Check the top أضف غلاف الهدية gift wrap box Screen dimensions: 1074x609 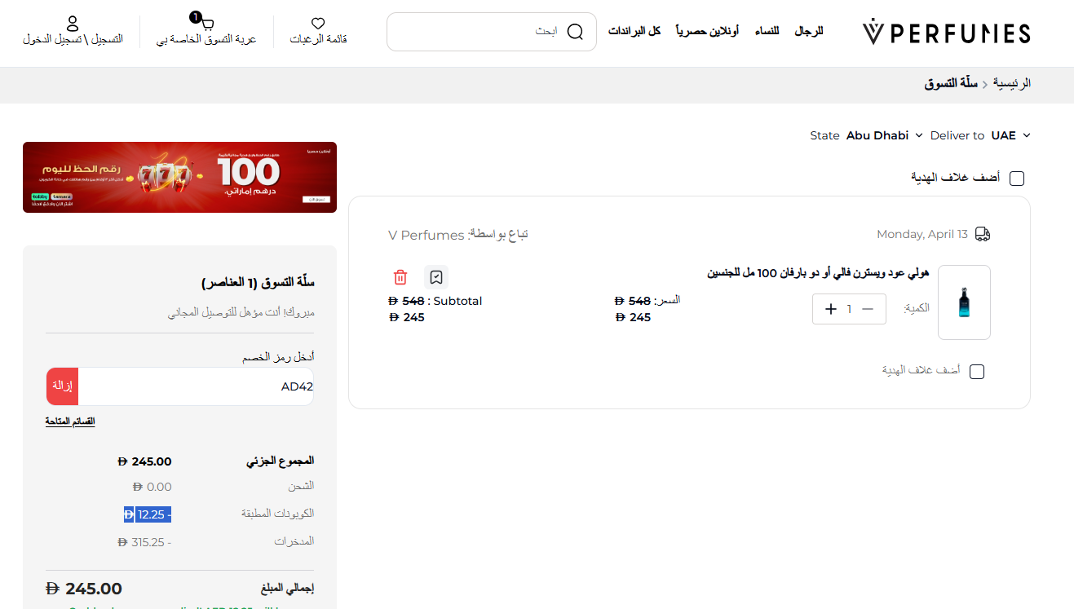(1017, 177)
